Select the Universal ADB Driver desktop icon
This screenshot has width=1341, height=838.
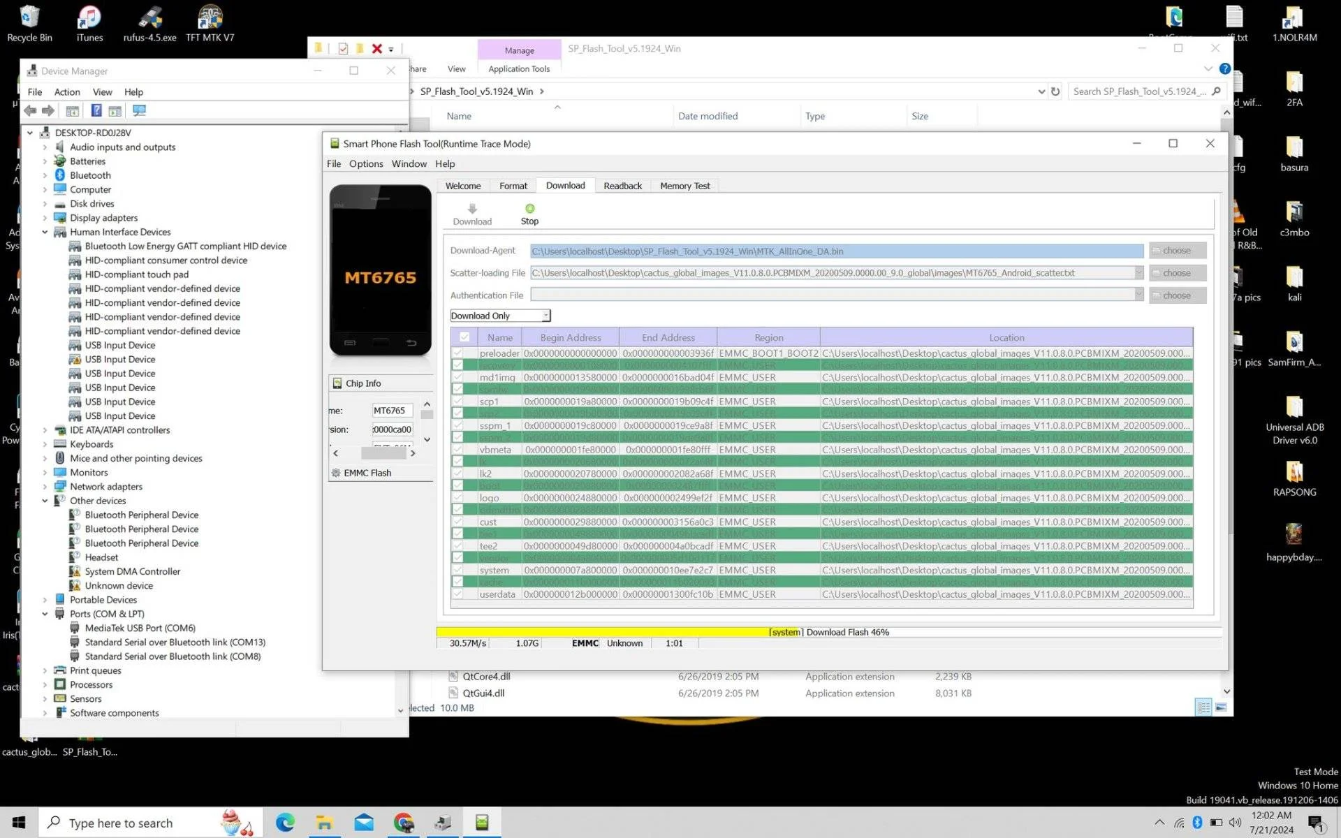click(1294, 420)
